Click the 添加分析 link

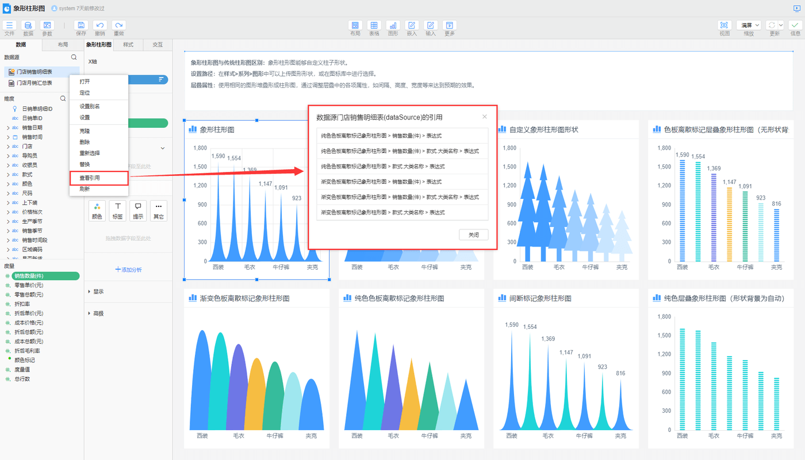[128, 269]
